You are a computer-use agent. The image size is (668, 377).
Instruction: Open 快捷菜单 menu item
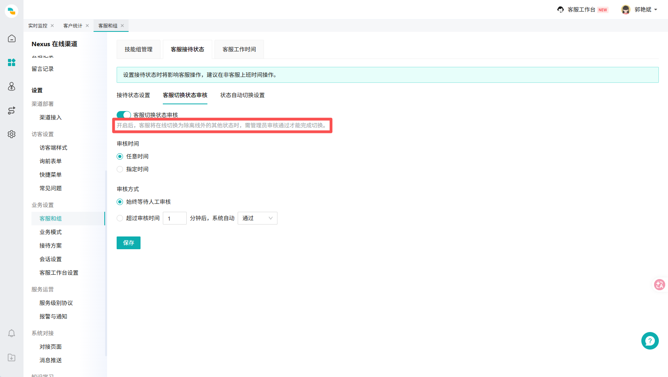pos(51,175)
